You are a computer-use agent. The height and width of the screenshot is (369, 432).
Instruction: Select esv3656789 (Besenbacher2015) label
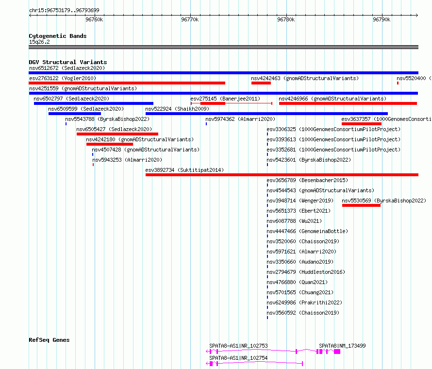(307, 180)
